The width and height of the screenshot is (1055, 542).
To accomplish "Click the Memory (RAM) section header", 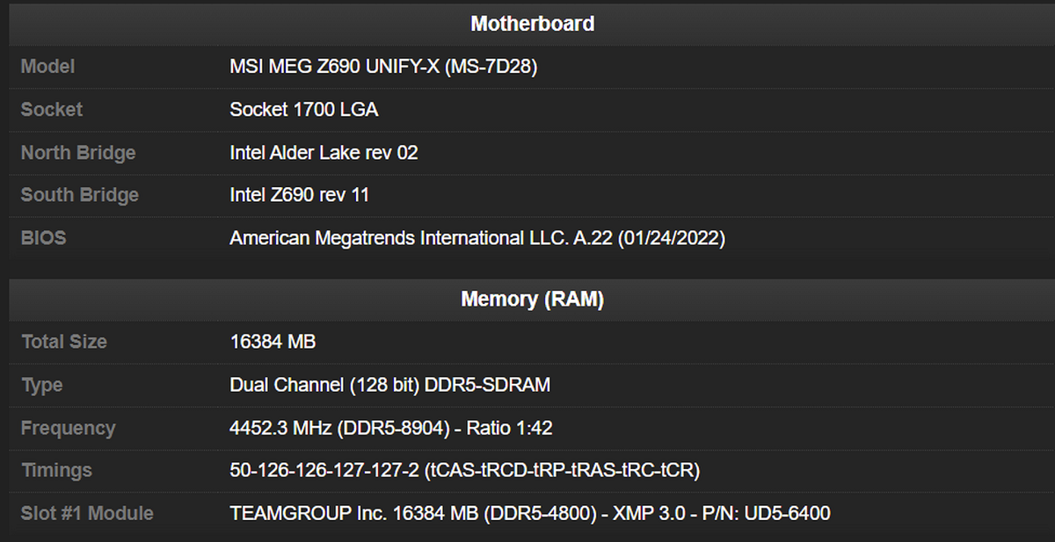I will pos(532,300).
